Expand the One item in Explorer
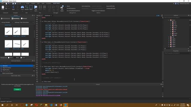The width and height of the screenshot is (191, 107). 170,22
